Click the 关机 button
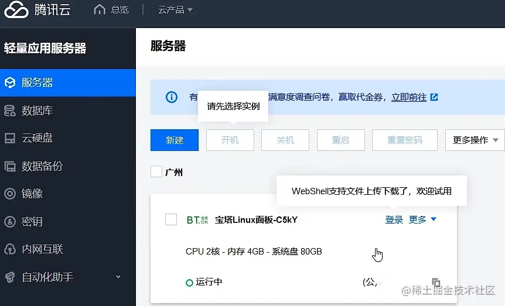The height and width of the screenshot is (306, 505). pyautogui.click(x=285, y=140)
